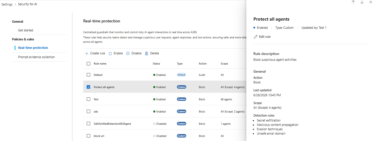Image resolution: width=376 pixels, height=141 pixels.
Task: Click Disabled status of S4AIUnifiedDetection003Agent row
Action: tap(160, 124)
